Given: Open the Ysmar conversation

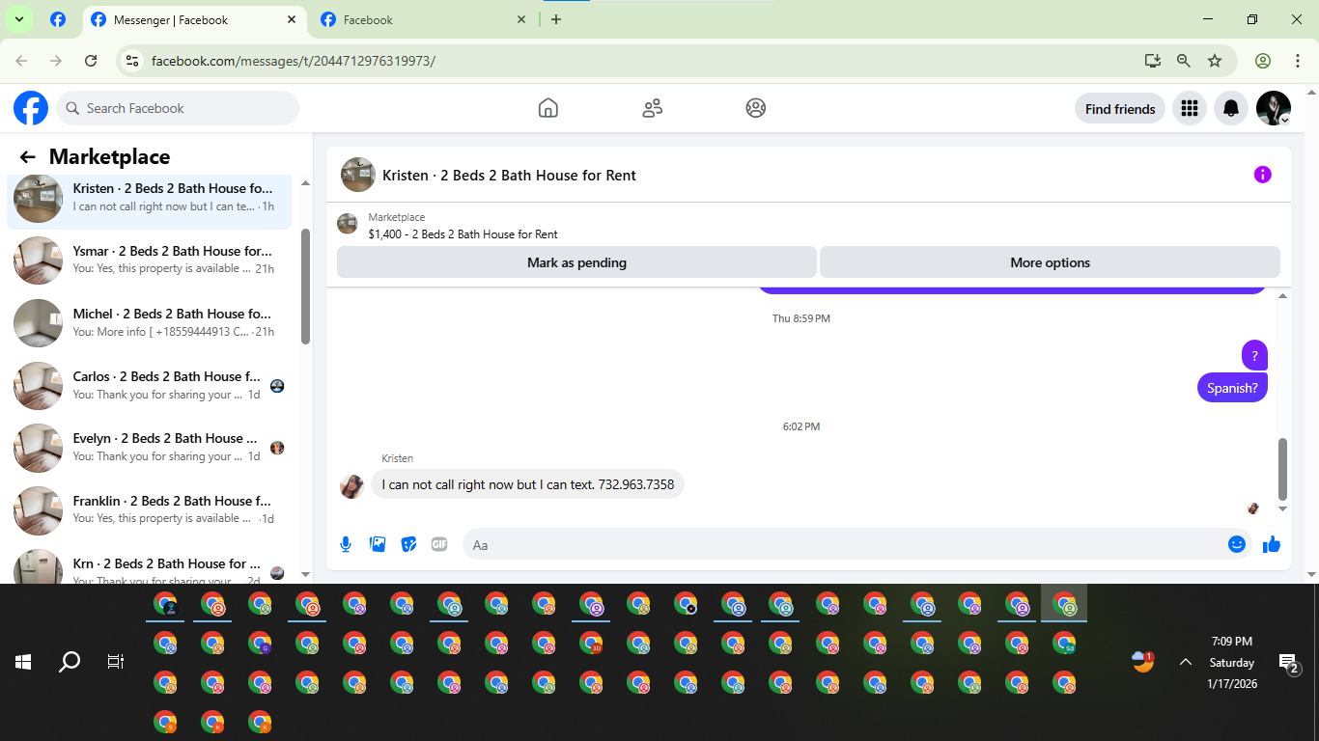Looking at the screenshot, I should pos(149,261).
